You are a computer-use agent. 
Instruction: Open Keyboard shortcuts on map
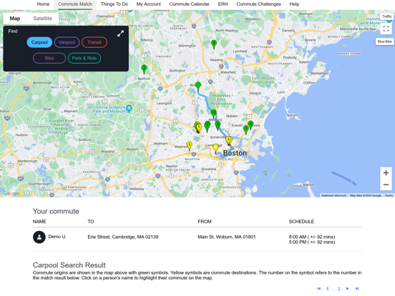tap(333, 195)
